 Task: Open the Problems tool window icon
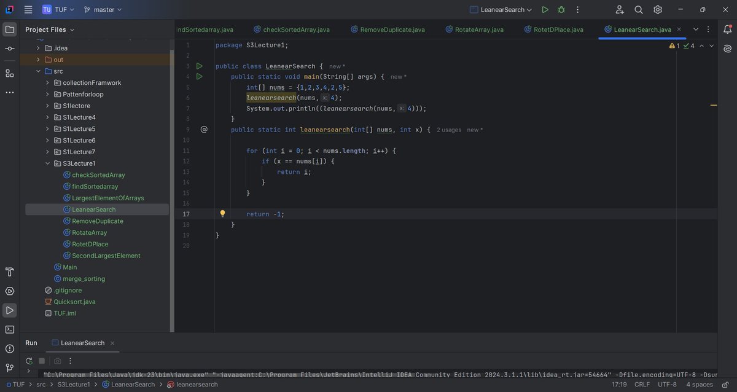point(10,348)
